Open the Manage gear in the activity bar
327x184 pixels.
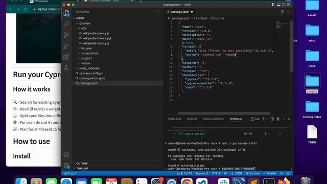tap(66, 166)
